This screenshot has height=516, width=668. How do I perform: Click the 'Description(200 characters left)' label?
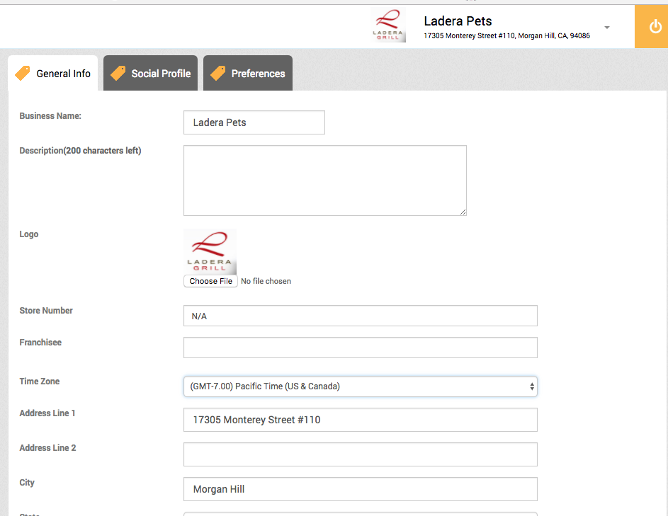tap(80, 151)
